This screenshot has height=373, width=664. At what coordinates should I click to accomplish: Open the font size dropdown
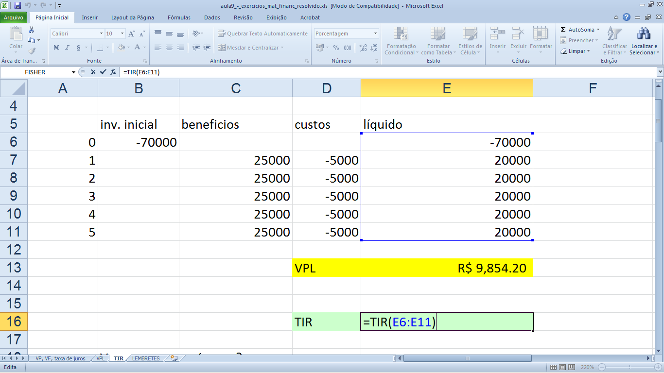[x=122, y=34]
